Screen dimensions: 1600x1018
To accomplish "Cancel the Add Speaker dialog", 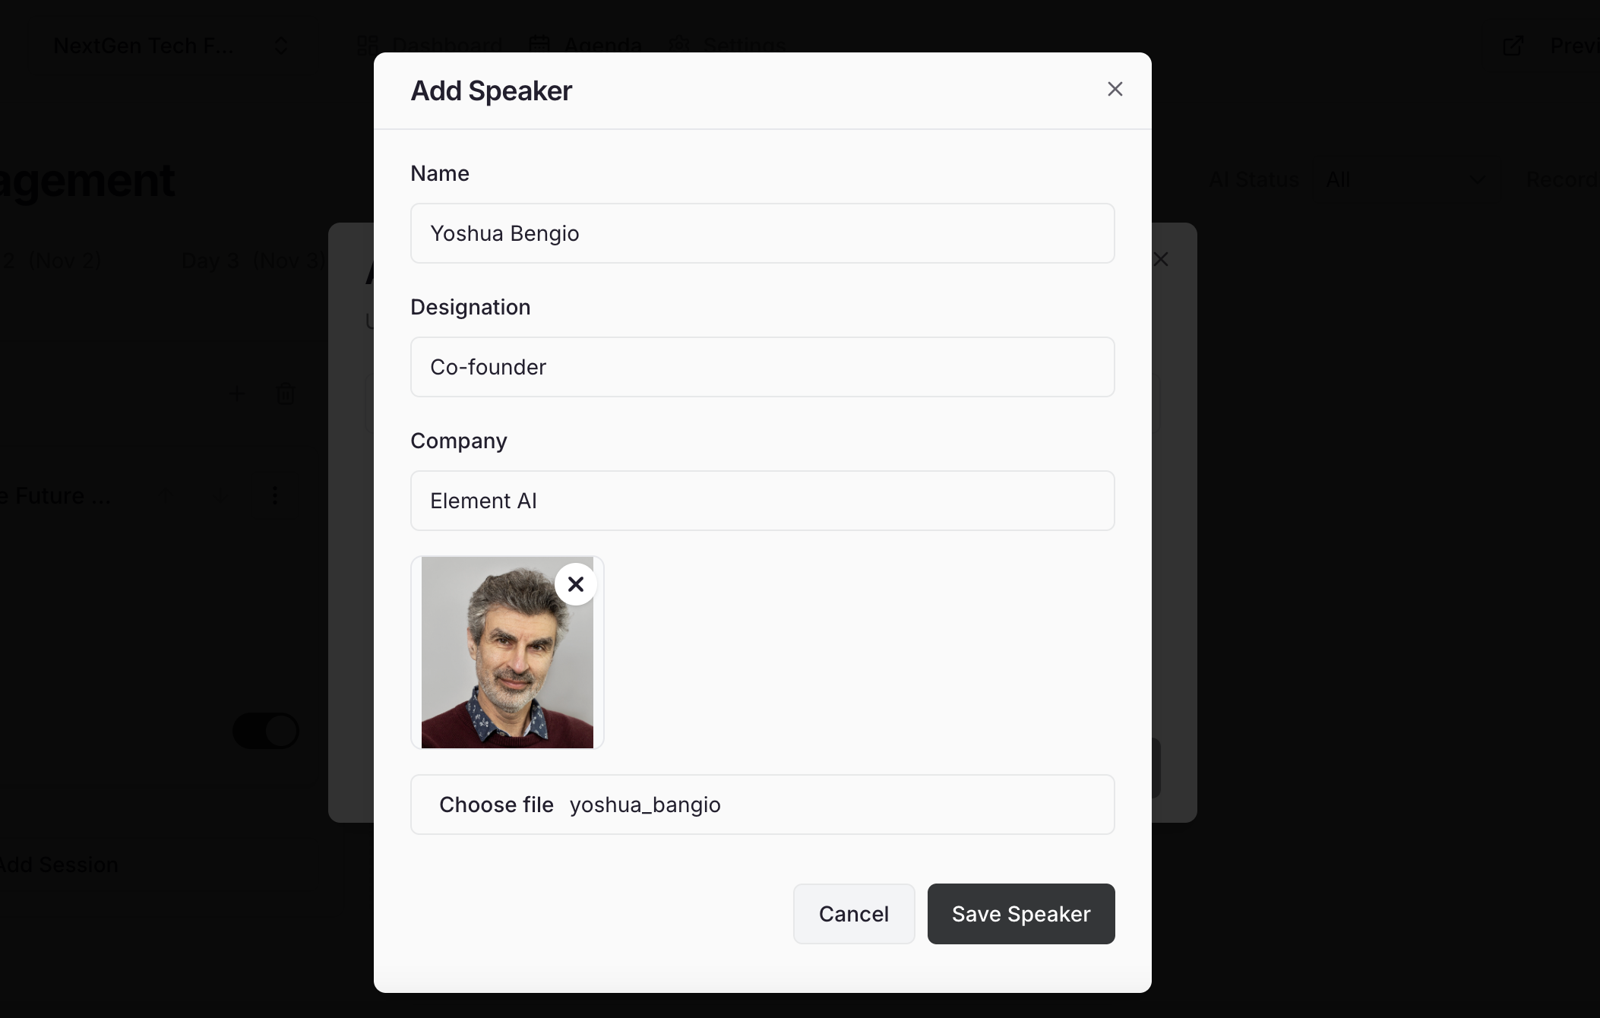I will click(853, 914).
